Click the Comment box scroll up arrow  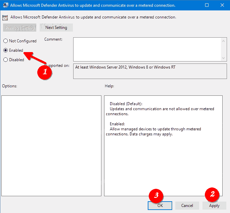point(223,41)
